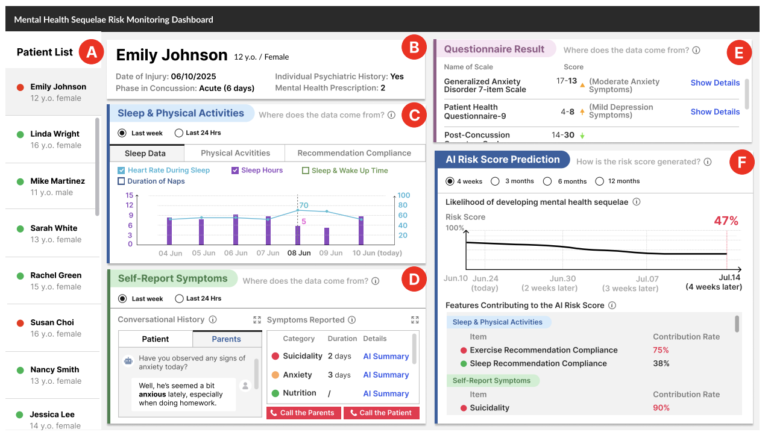Click info icon beside Symptoms Reported
Image resolution: width=768 pixels, height=435 pixels.
pos(352,320)
